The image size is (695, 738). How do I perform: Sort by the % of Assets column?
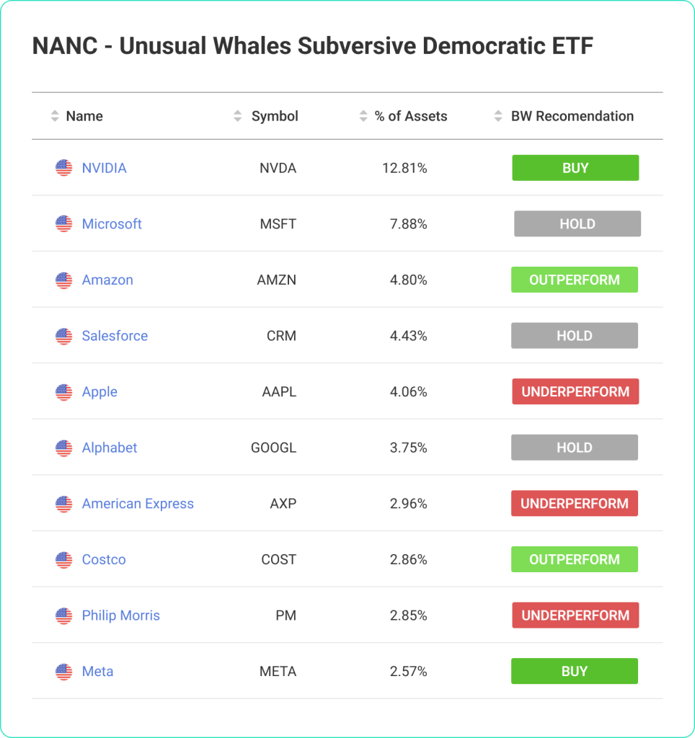pyautogui.click(x=362, y=115)
